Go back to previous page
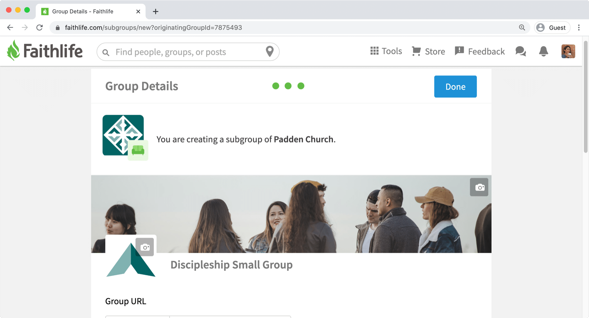 10,27
